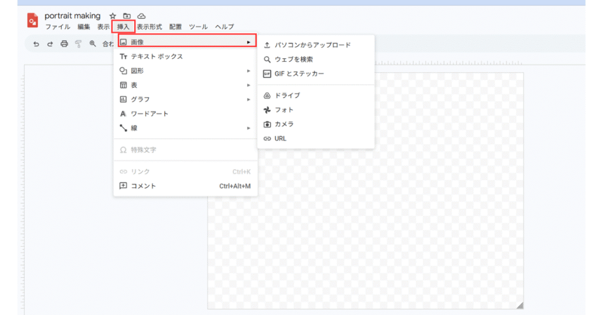Insert image from フォト
This screenshot has width=603, height=315.
point(316,110)
